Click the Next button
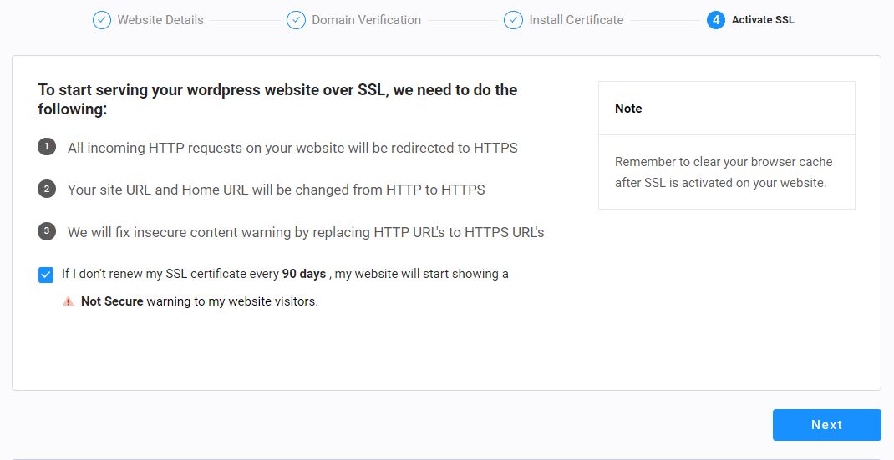Image resolution: width=894 pixels, height=460 pixels. [x=826, y=425]
